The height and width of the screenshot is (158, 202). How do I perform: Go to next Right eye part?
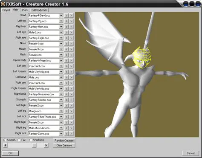(x=71, y=38)
